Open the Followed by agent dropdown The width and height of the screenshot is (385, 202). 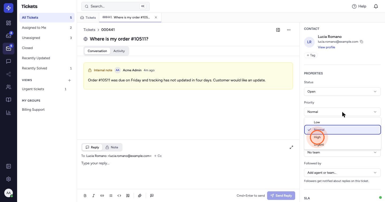point(342,173)
